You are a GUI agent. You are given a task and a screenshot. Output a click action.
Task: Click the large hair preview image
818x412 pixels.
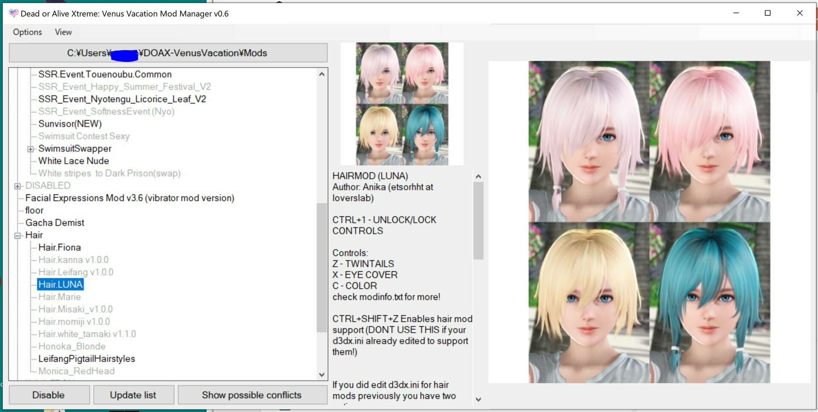click(x=649, y=222)
